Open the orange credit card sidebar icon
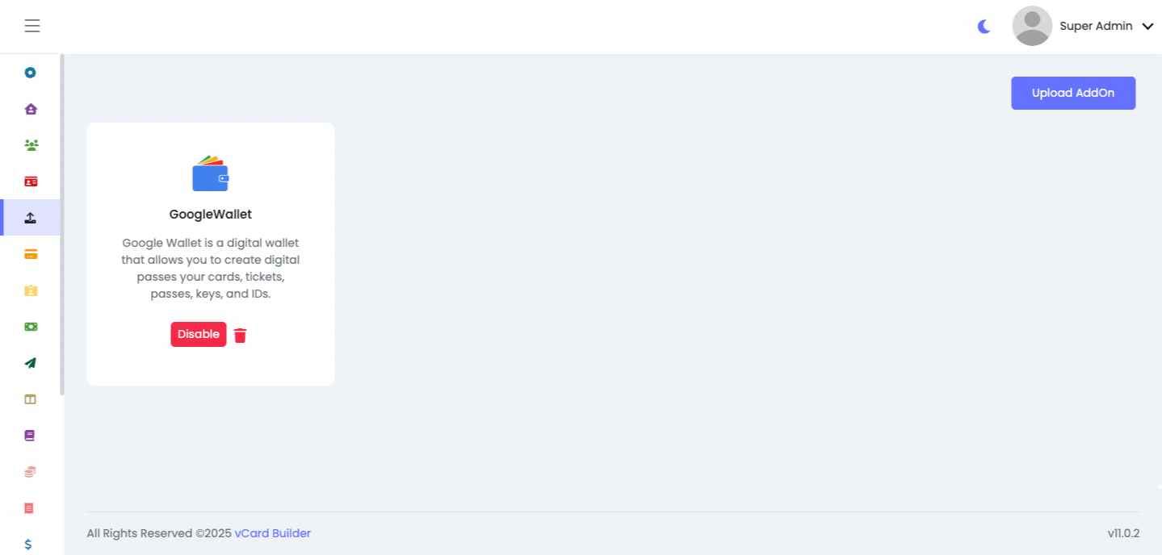The image size is (1162, 555). coord(31,254)
